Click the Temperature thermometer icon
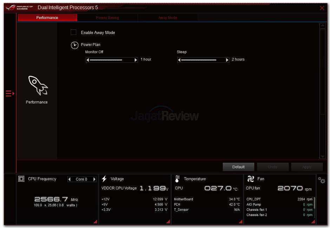Image resolution: width=330 pixels, height=228 pixels. tap(177, 179)
